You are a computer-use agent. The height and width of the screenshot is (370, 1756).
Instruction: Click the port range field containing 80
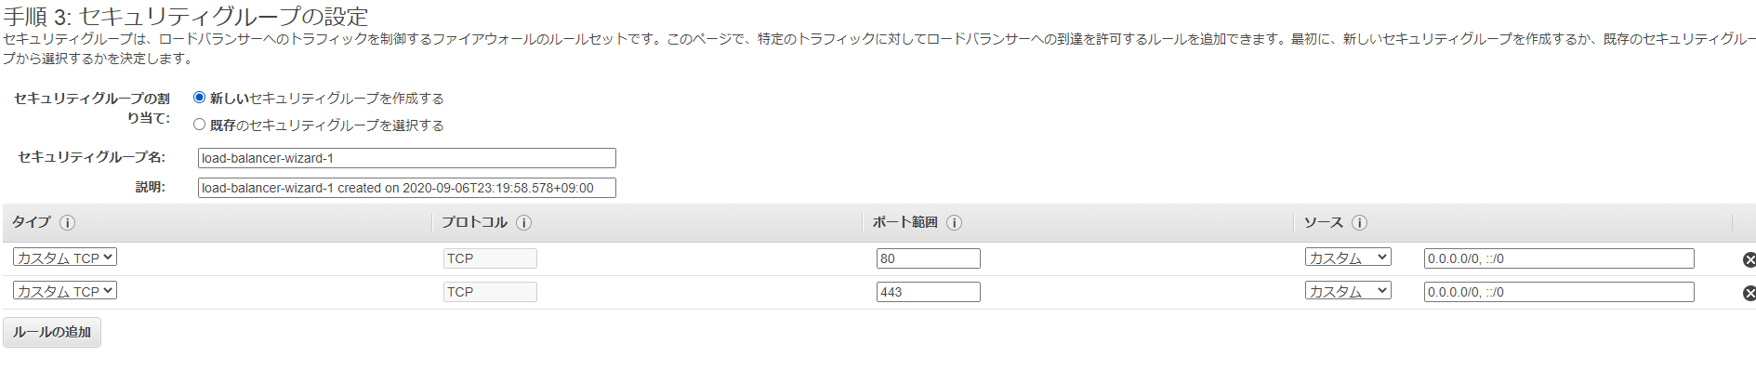point(929,258)
